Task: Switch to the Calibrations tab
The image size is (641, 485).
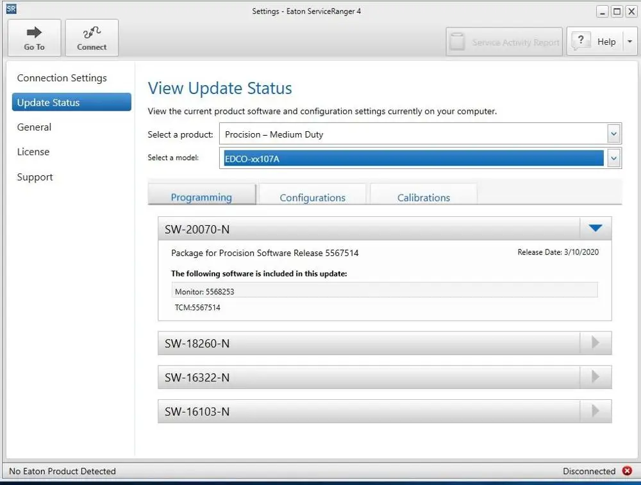Action: [424, 198]
